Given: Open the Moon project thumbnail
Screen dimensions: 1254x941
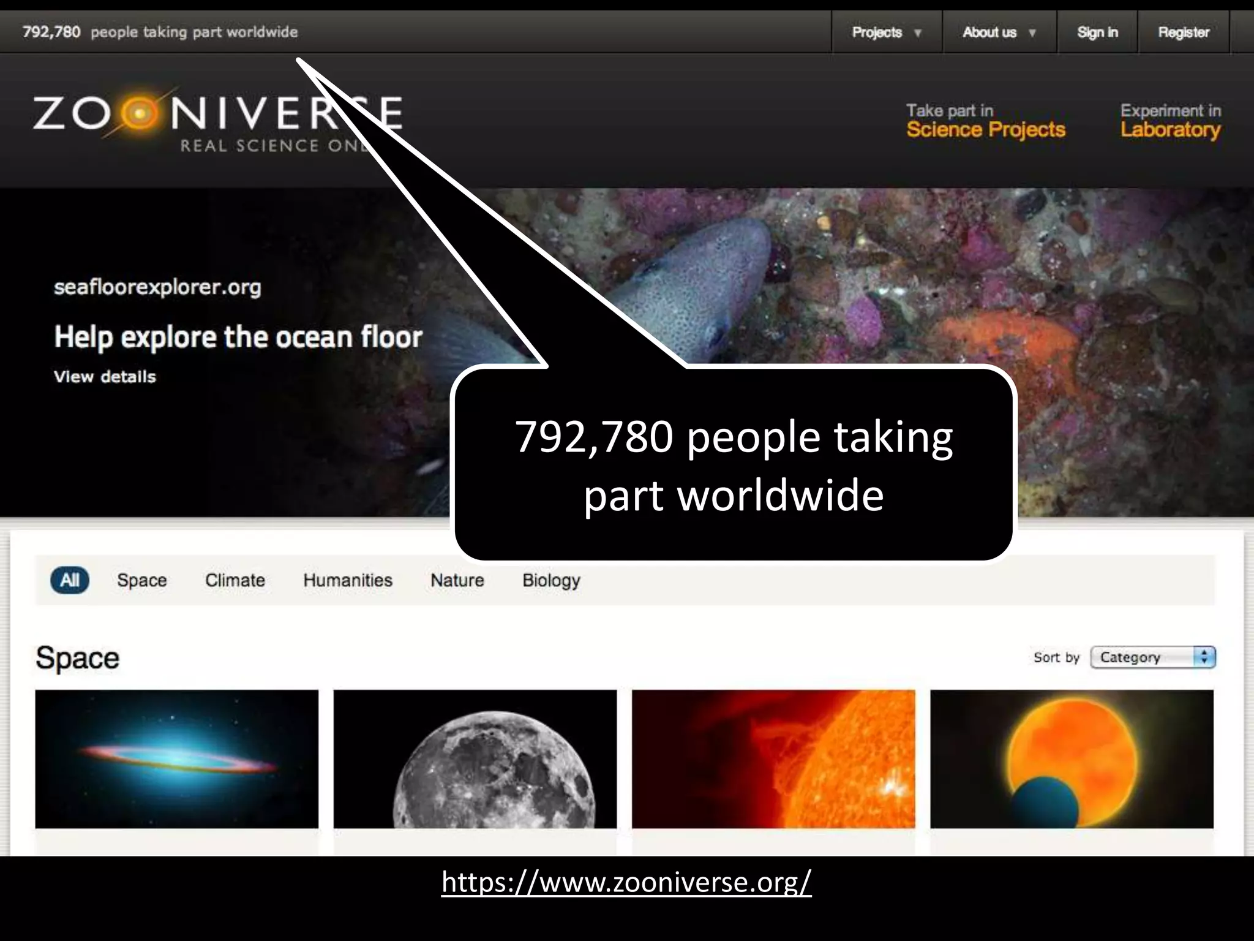Looking at the screenshot, I should point(475,758).
